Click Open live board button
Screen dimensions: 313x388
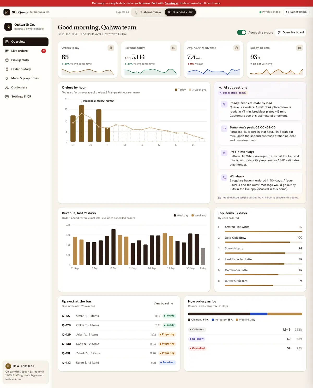[291, 32]
